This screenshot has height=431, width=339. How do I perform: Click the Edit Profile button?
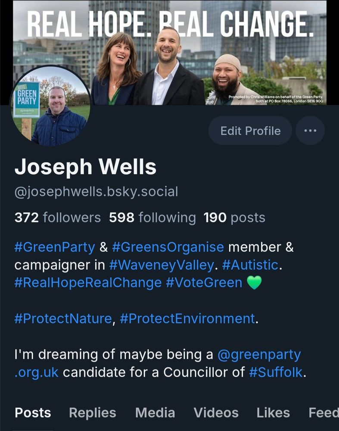coord(250,131)
